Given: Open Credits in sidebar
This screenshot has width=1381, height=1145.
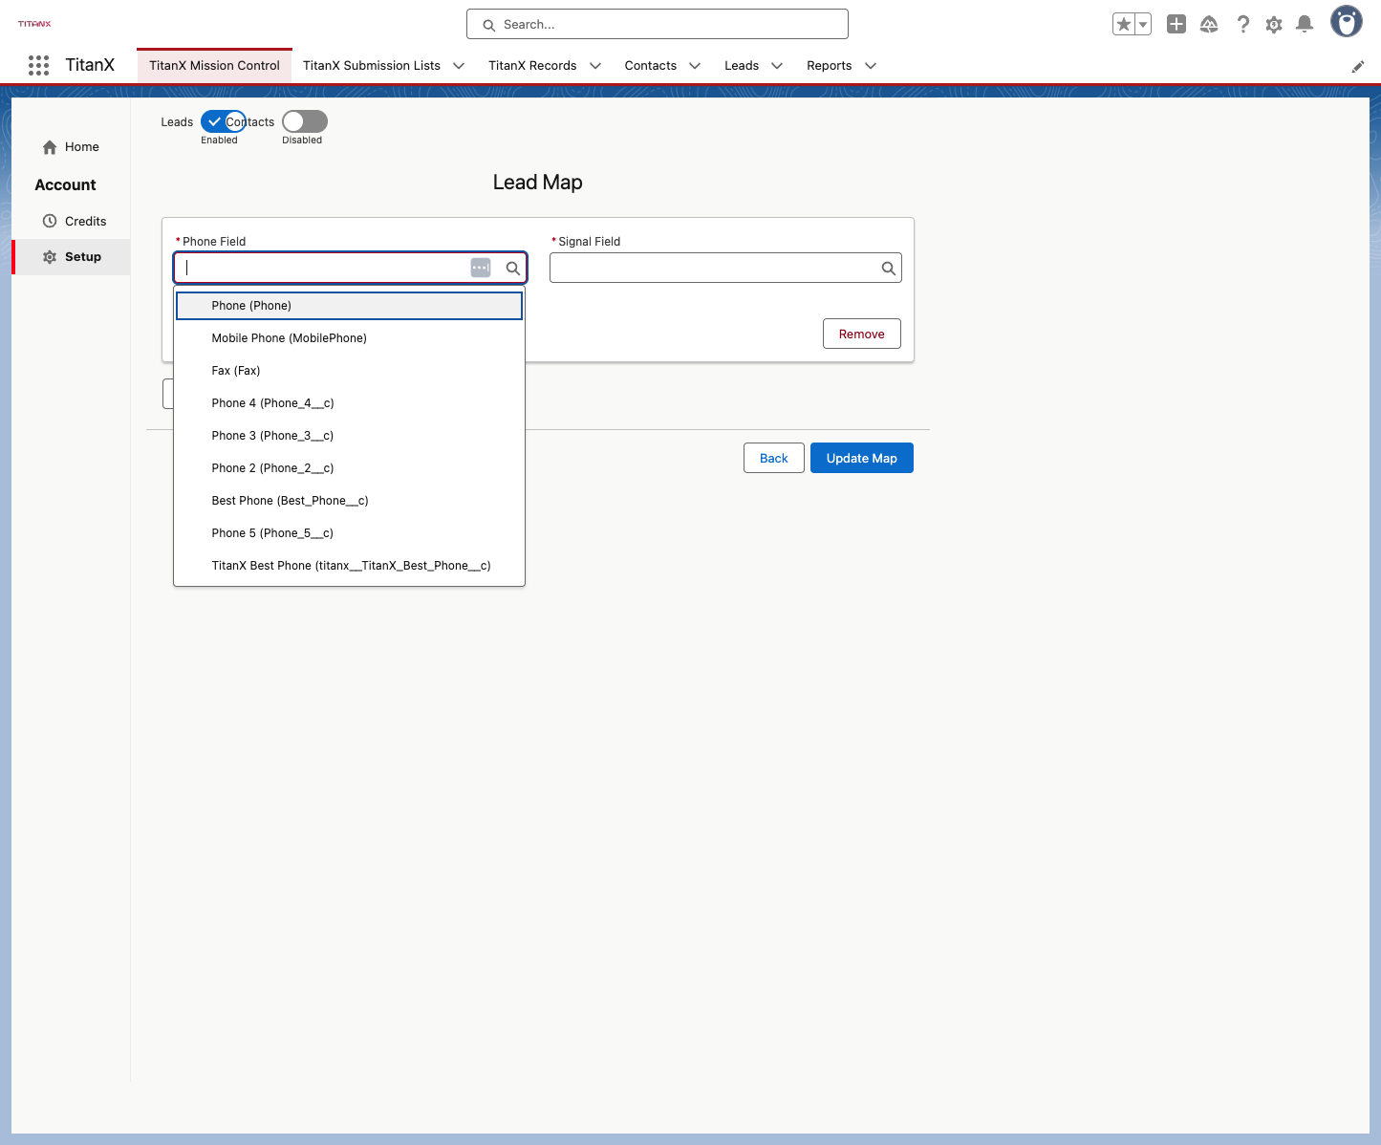Looking at the screenshot, I should [x=75, y=221].
